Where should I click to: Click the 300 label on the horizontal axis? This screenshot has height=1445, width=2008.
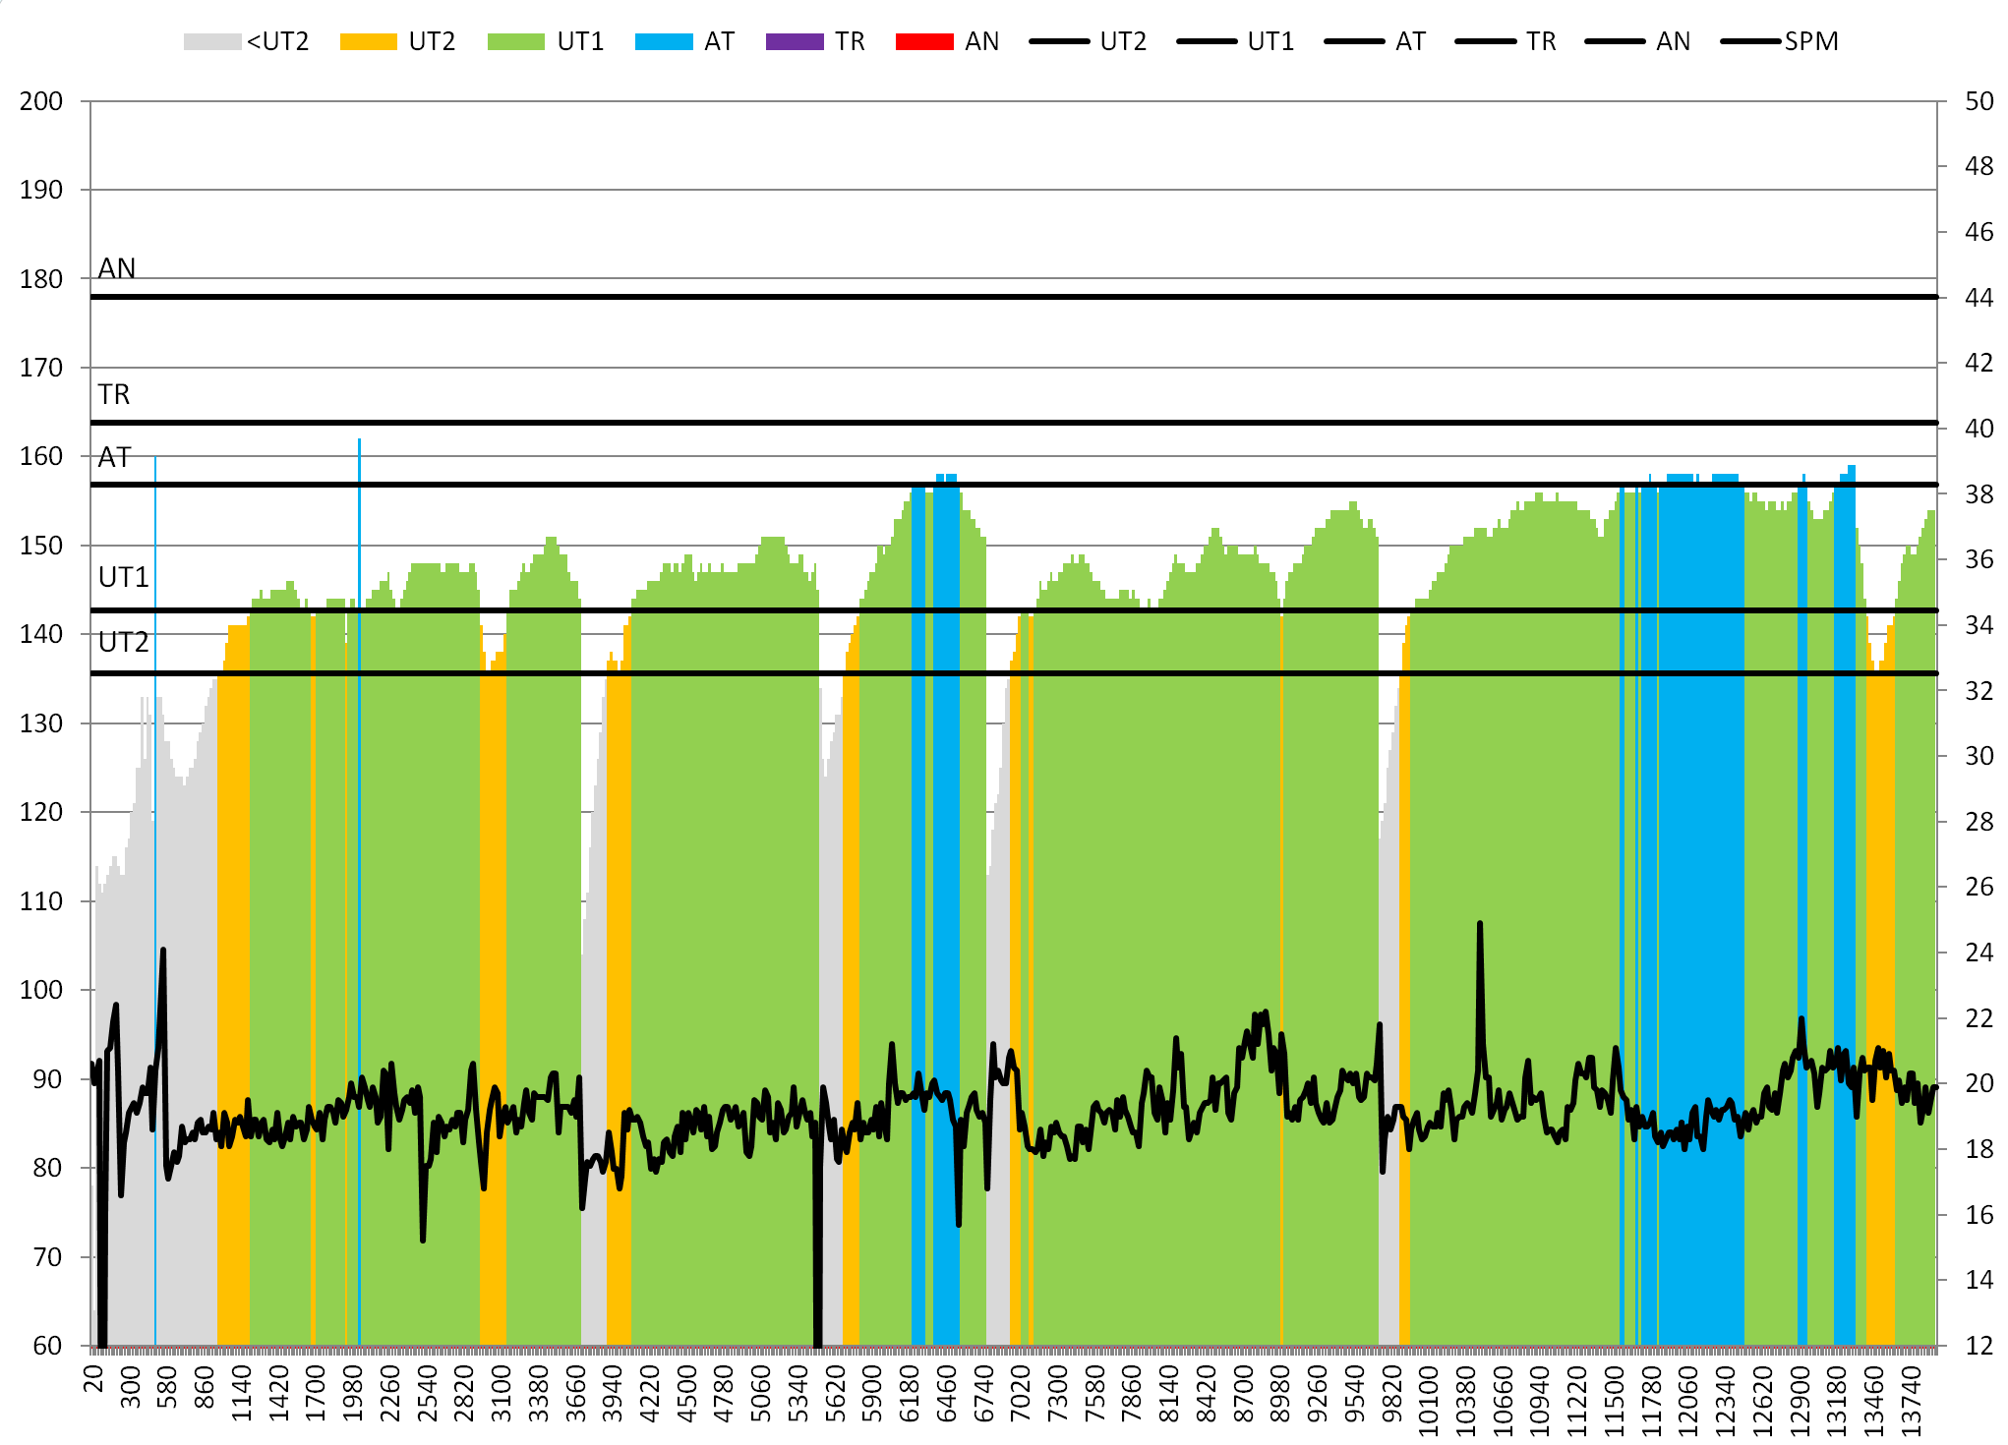(131, 1385)
